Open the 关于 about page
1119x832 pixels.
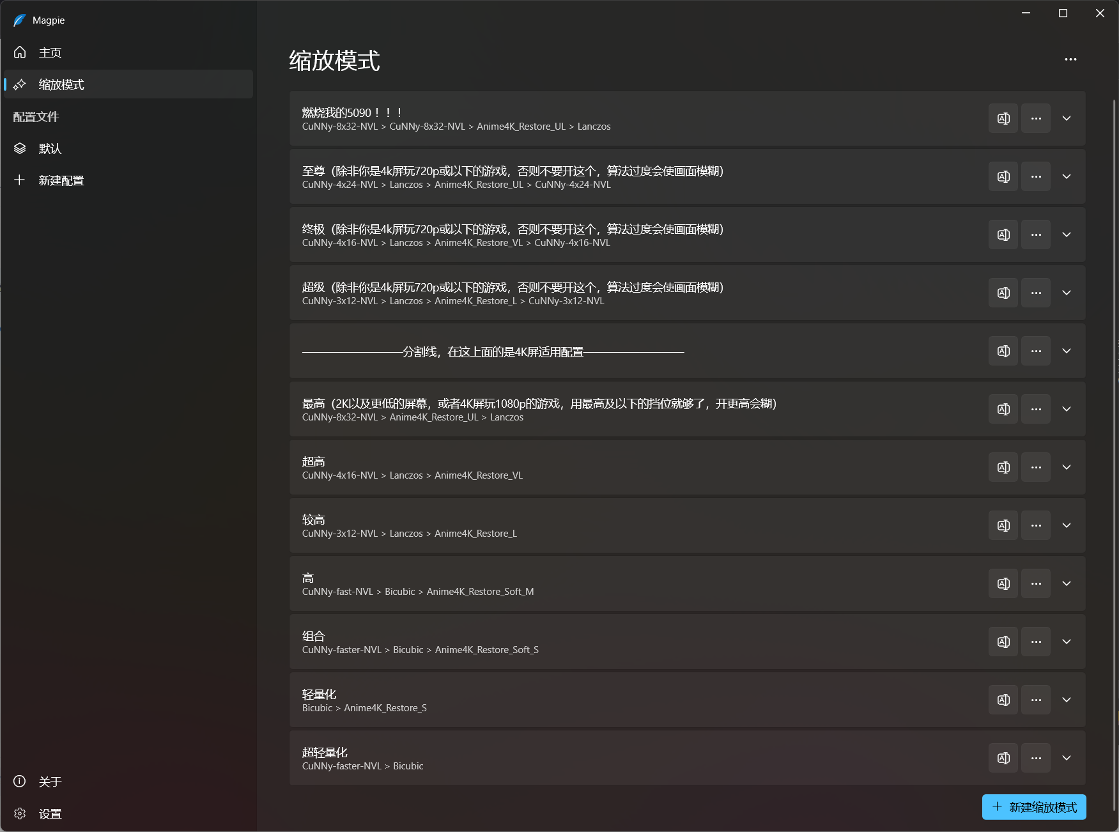(x=128, y=782)
